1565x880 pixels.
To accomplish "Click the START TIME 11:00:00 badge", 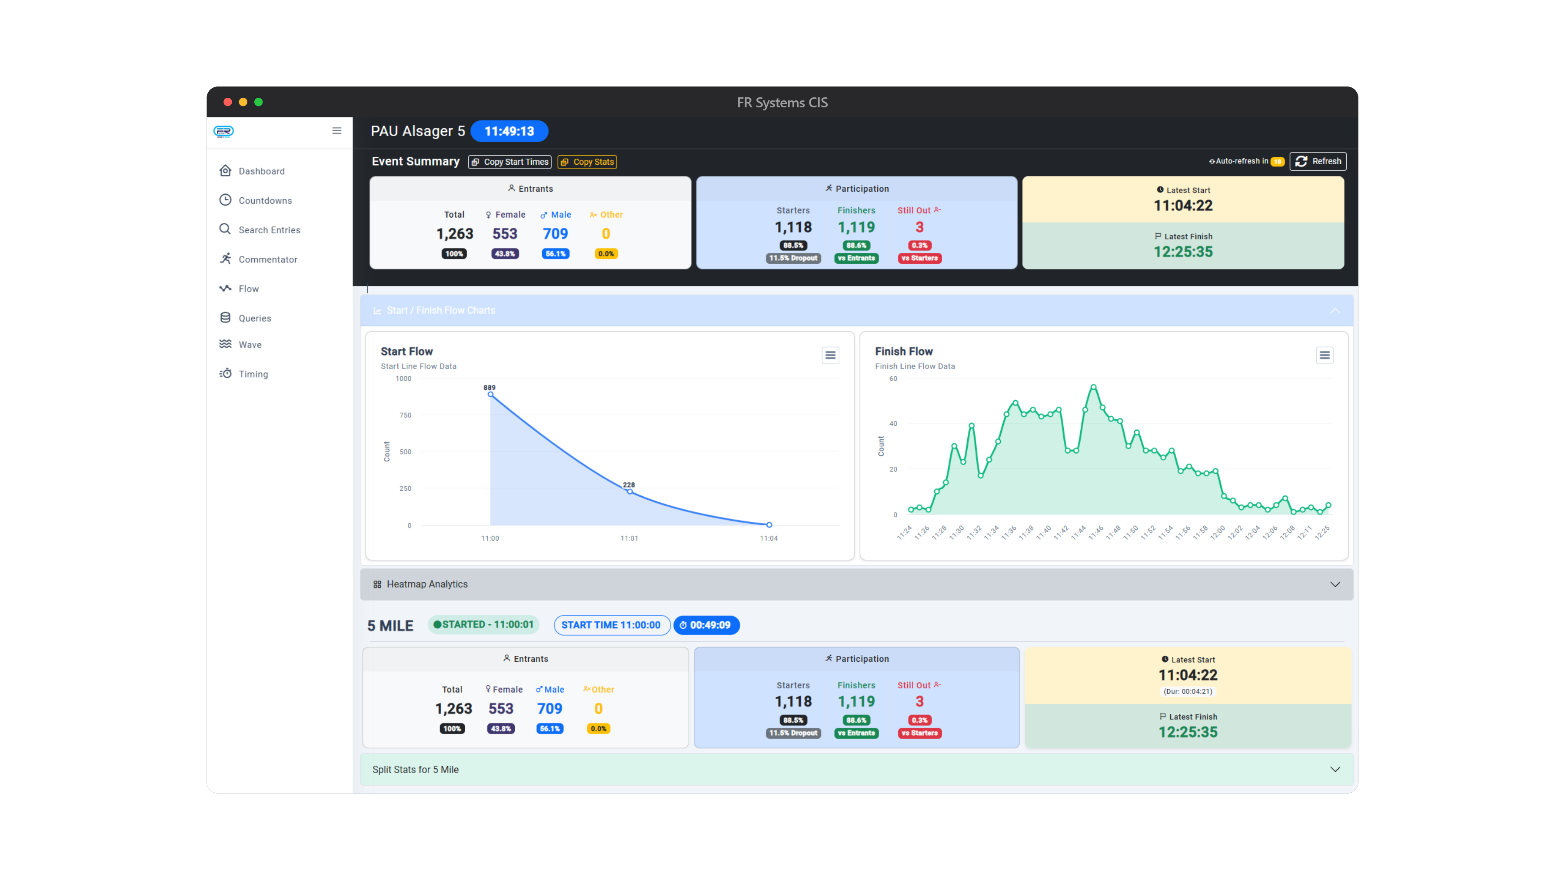I will pos(612,624).
